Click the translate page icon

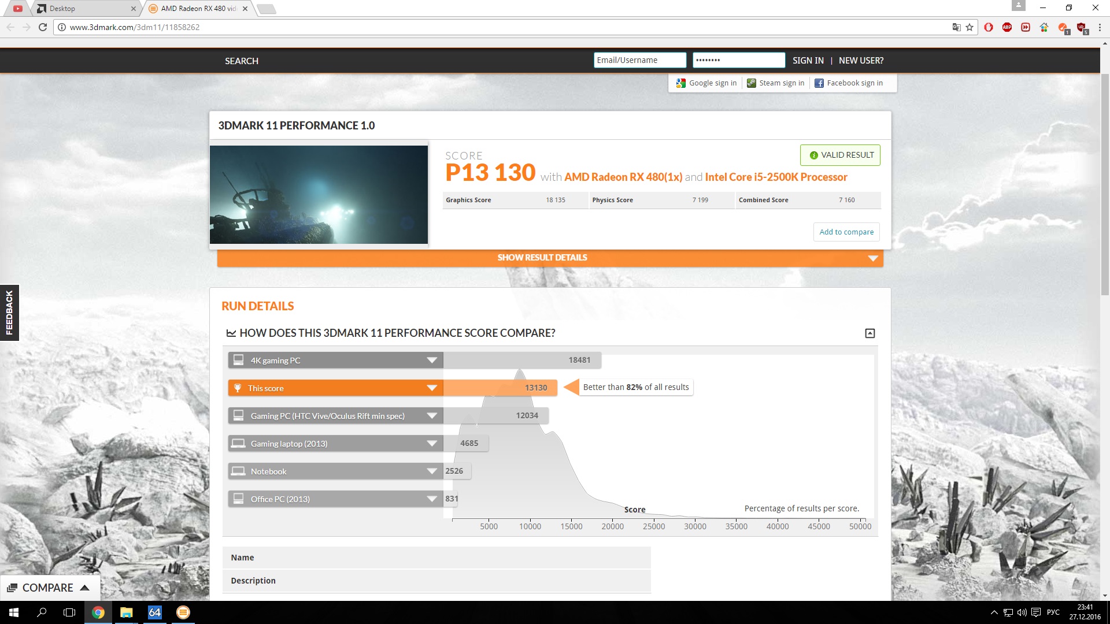(x=956, y=27)
